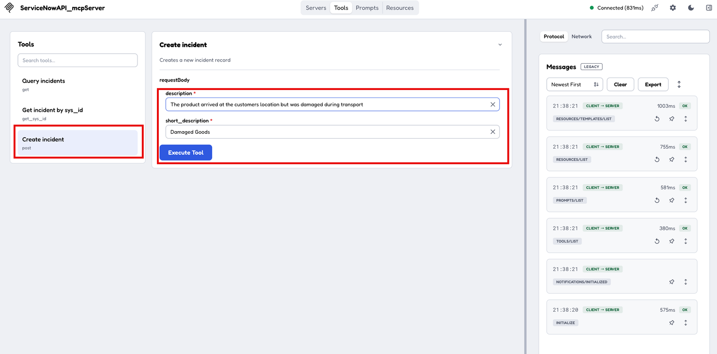The image size is (717, 354).
Task: Collapse the Create incident panel chevron
Action: click(500, 45)
